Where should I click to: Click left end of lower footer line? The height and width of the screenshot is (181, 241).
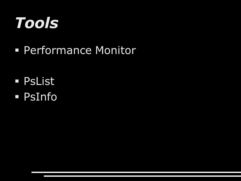coord(45,176)
